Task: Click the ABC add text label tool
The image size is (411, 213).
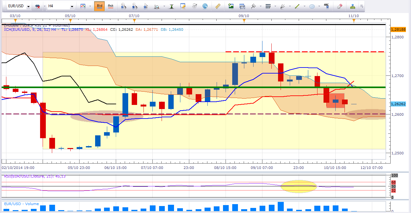Action: point(326,6)
